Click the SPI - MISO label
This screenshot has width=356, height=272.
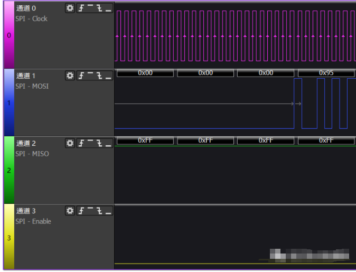coord(32,154)
